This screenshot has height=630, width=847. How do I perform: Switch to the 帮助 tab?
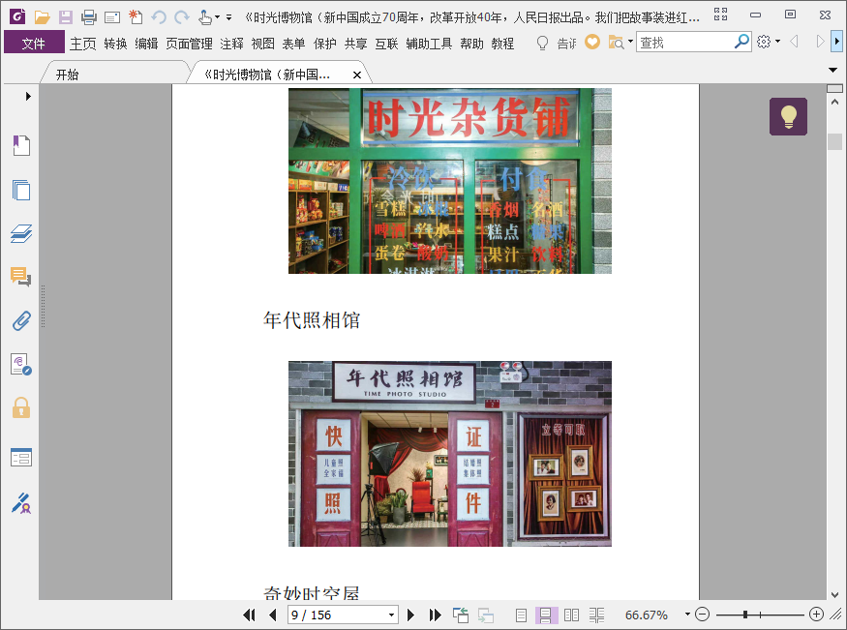(x=471, y=44)
